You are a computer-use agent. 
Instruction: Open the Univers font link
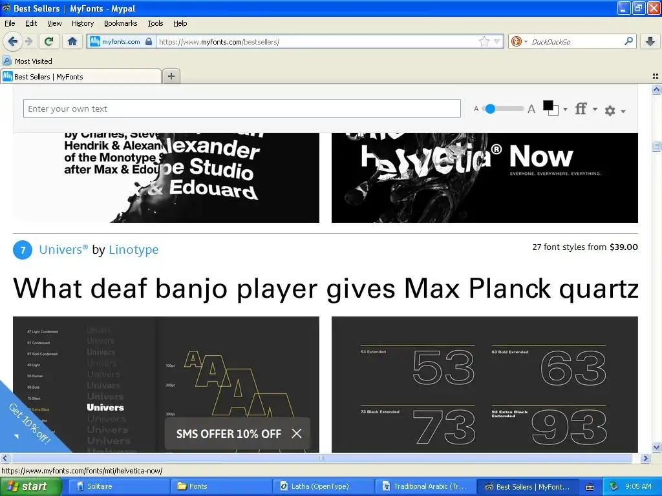pos(63,250)
